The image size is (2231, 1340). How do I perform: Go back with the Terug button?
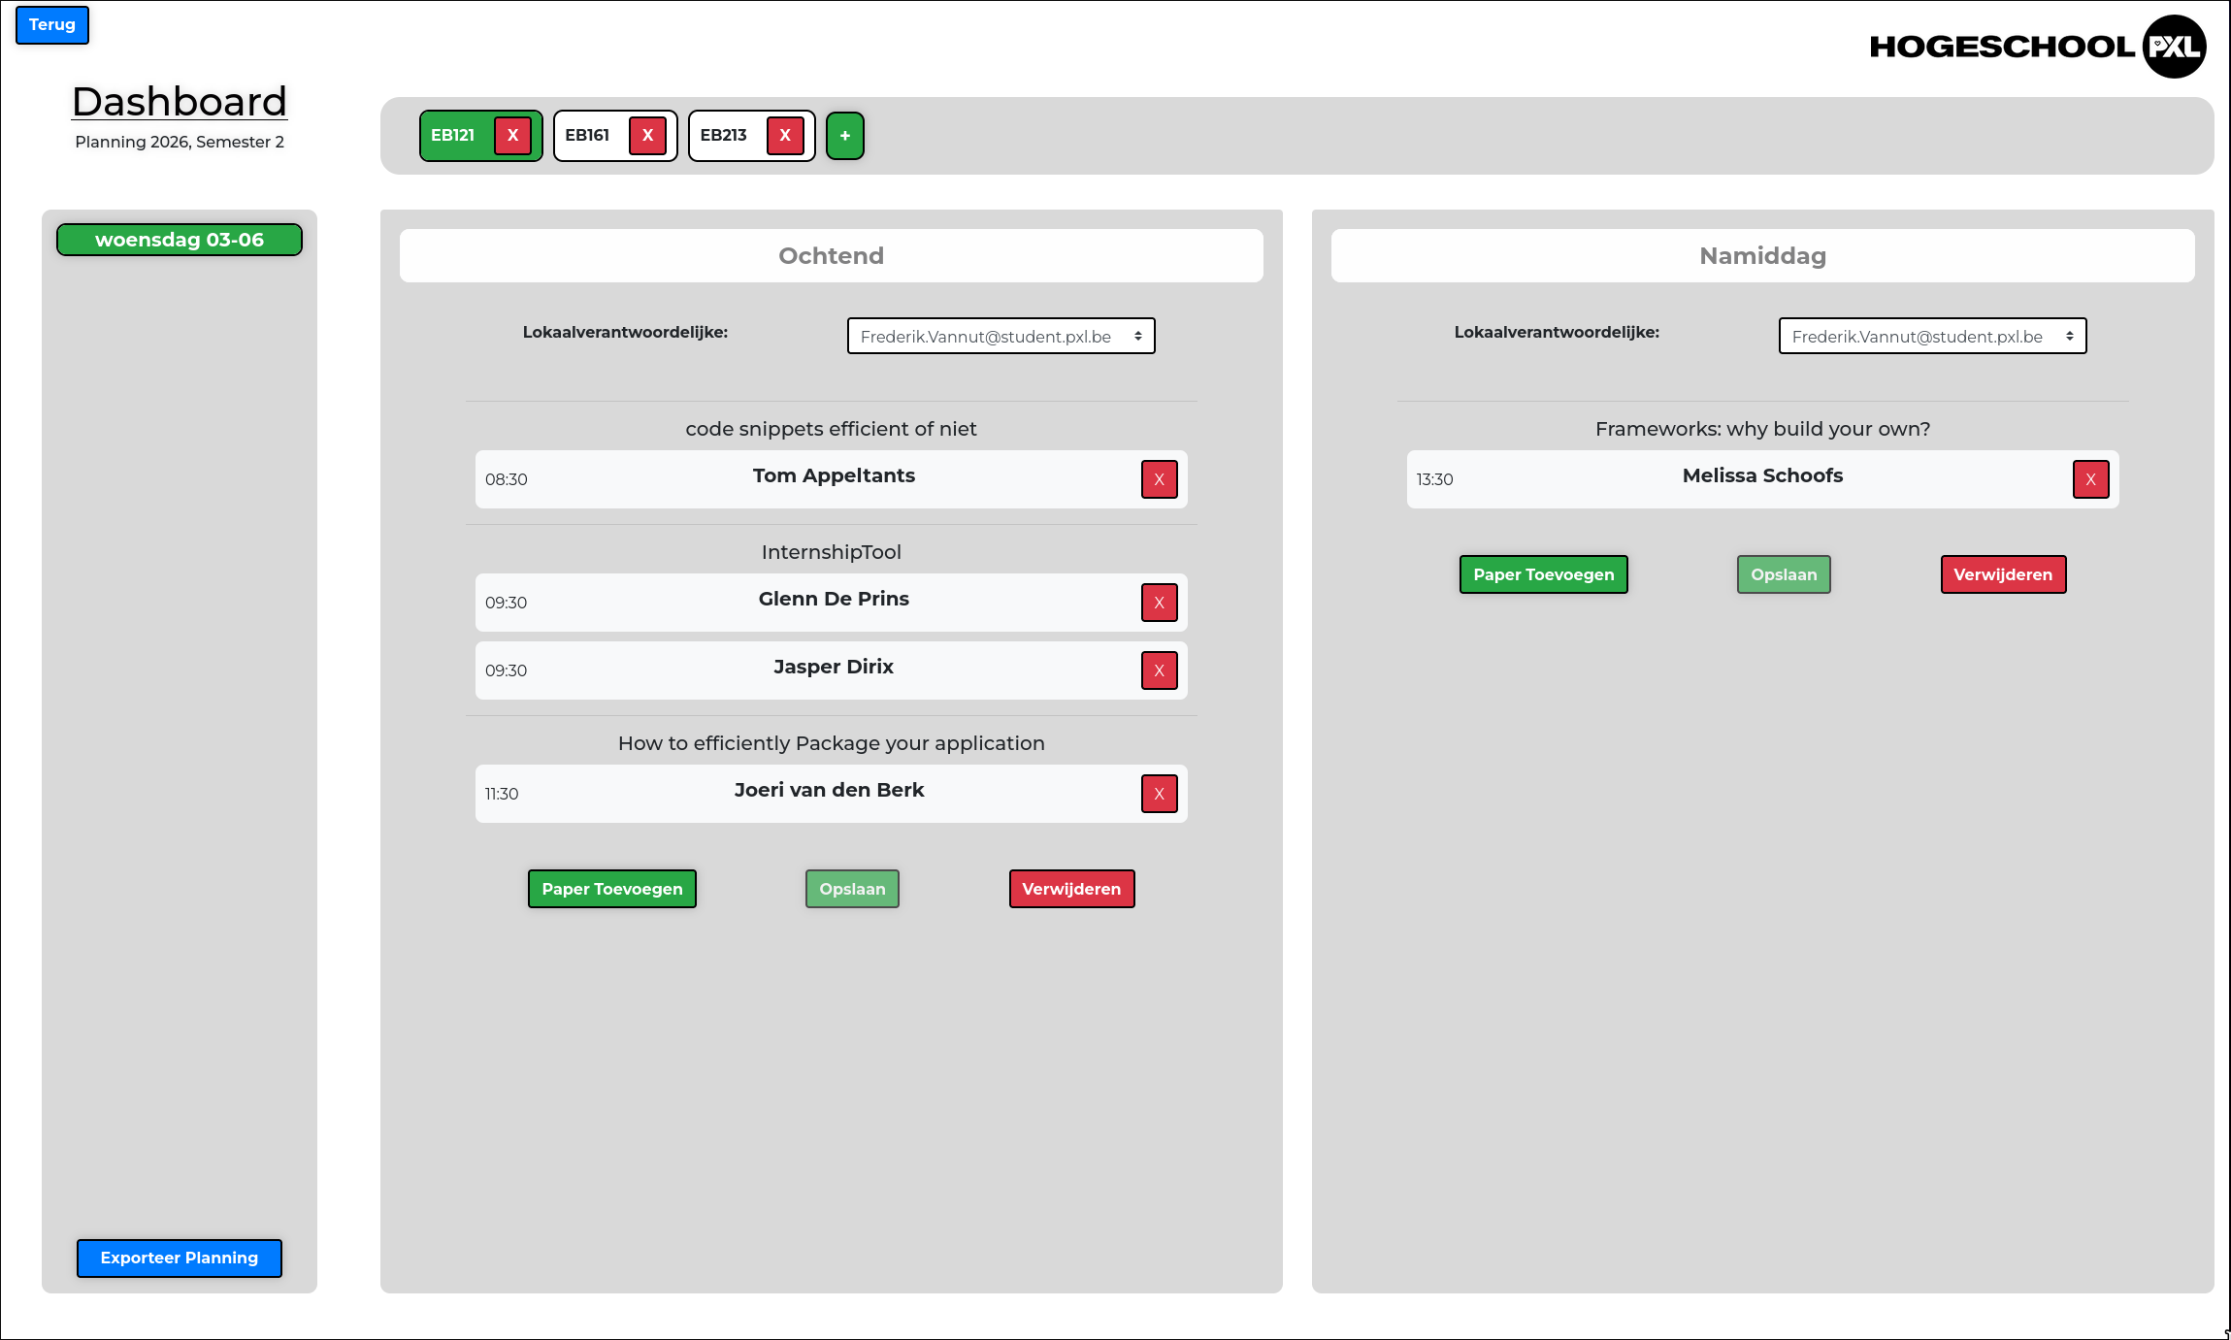52,25
